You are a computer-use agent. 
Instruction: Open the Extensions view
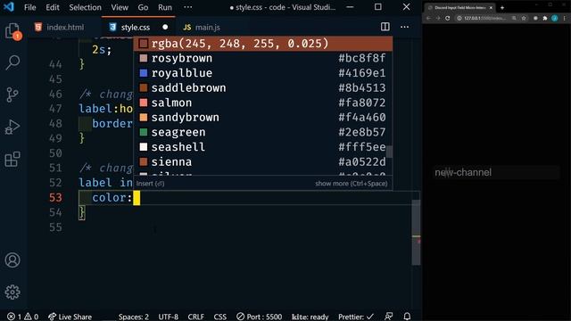point(12,159)
